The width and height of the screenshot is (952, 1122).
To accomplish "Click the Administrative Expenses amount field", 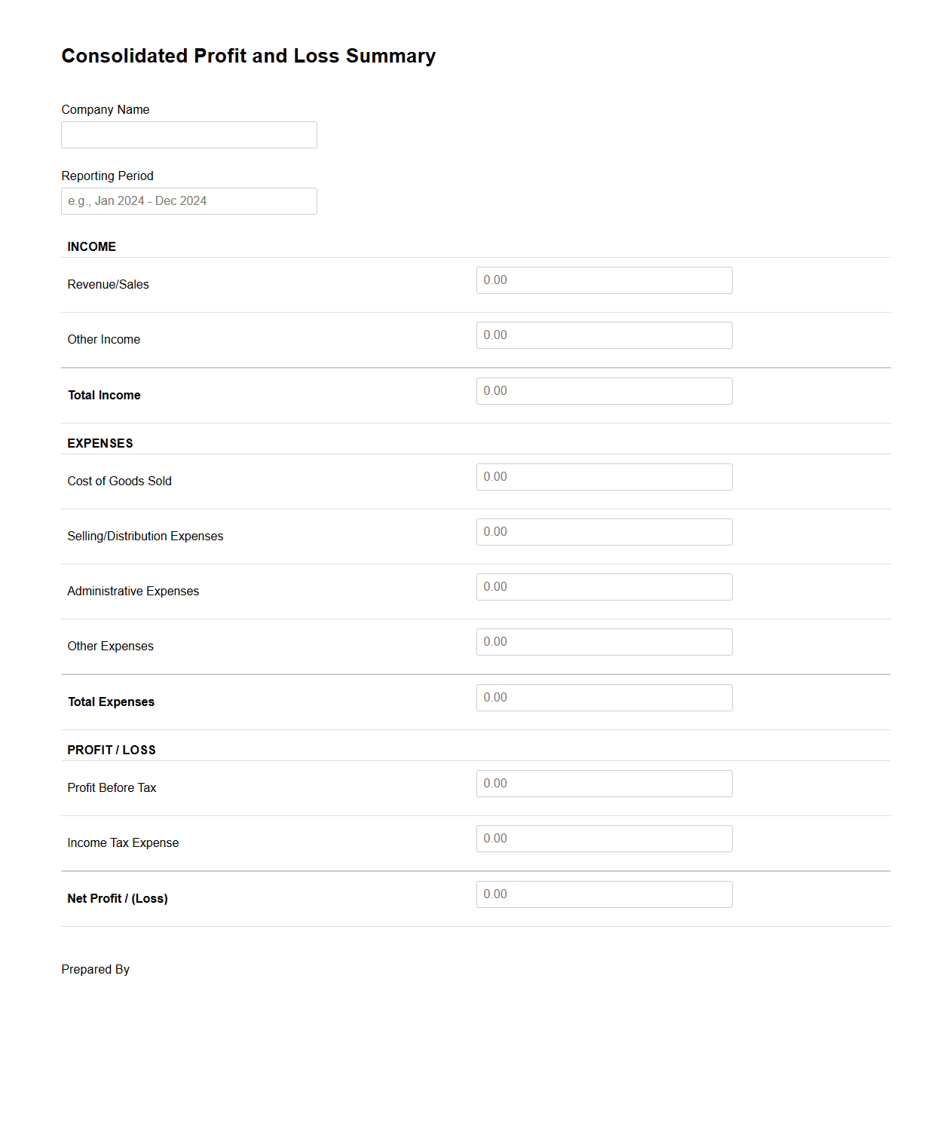I will (x=603, y=586).
